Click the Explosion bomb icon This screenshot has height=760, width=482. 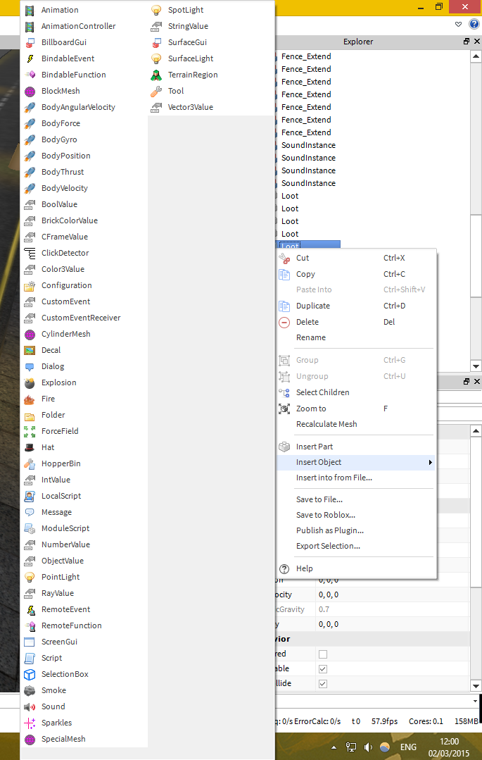[x=30, y=382]
